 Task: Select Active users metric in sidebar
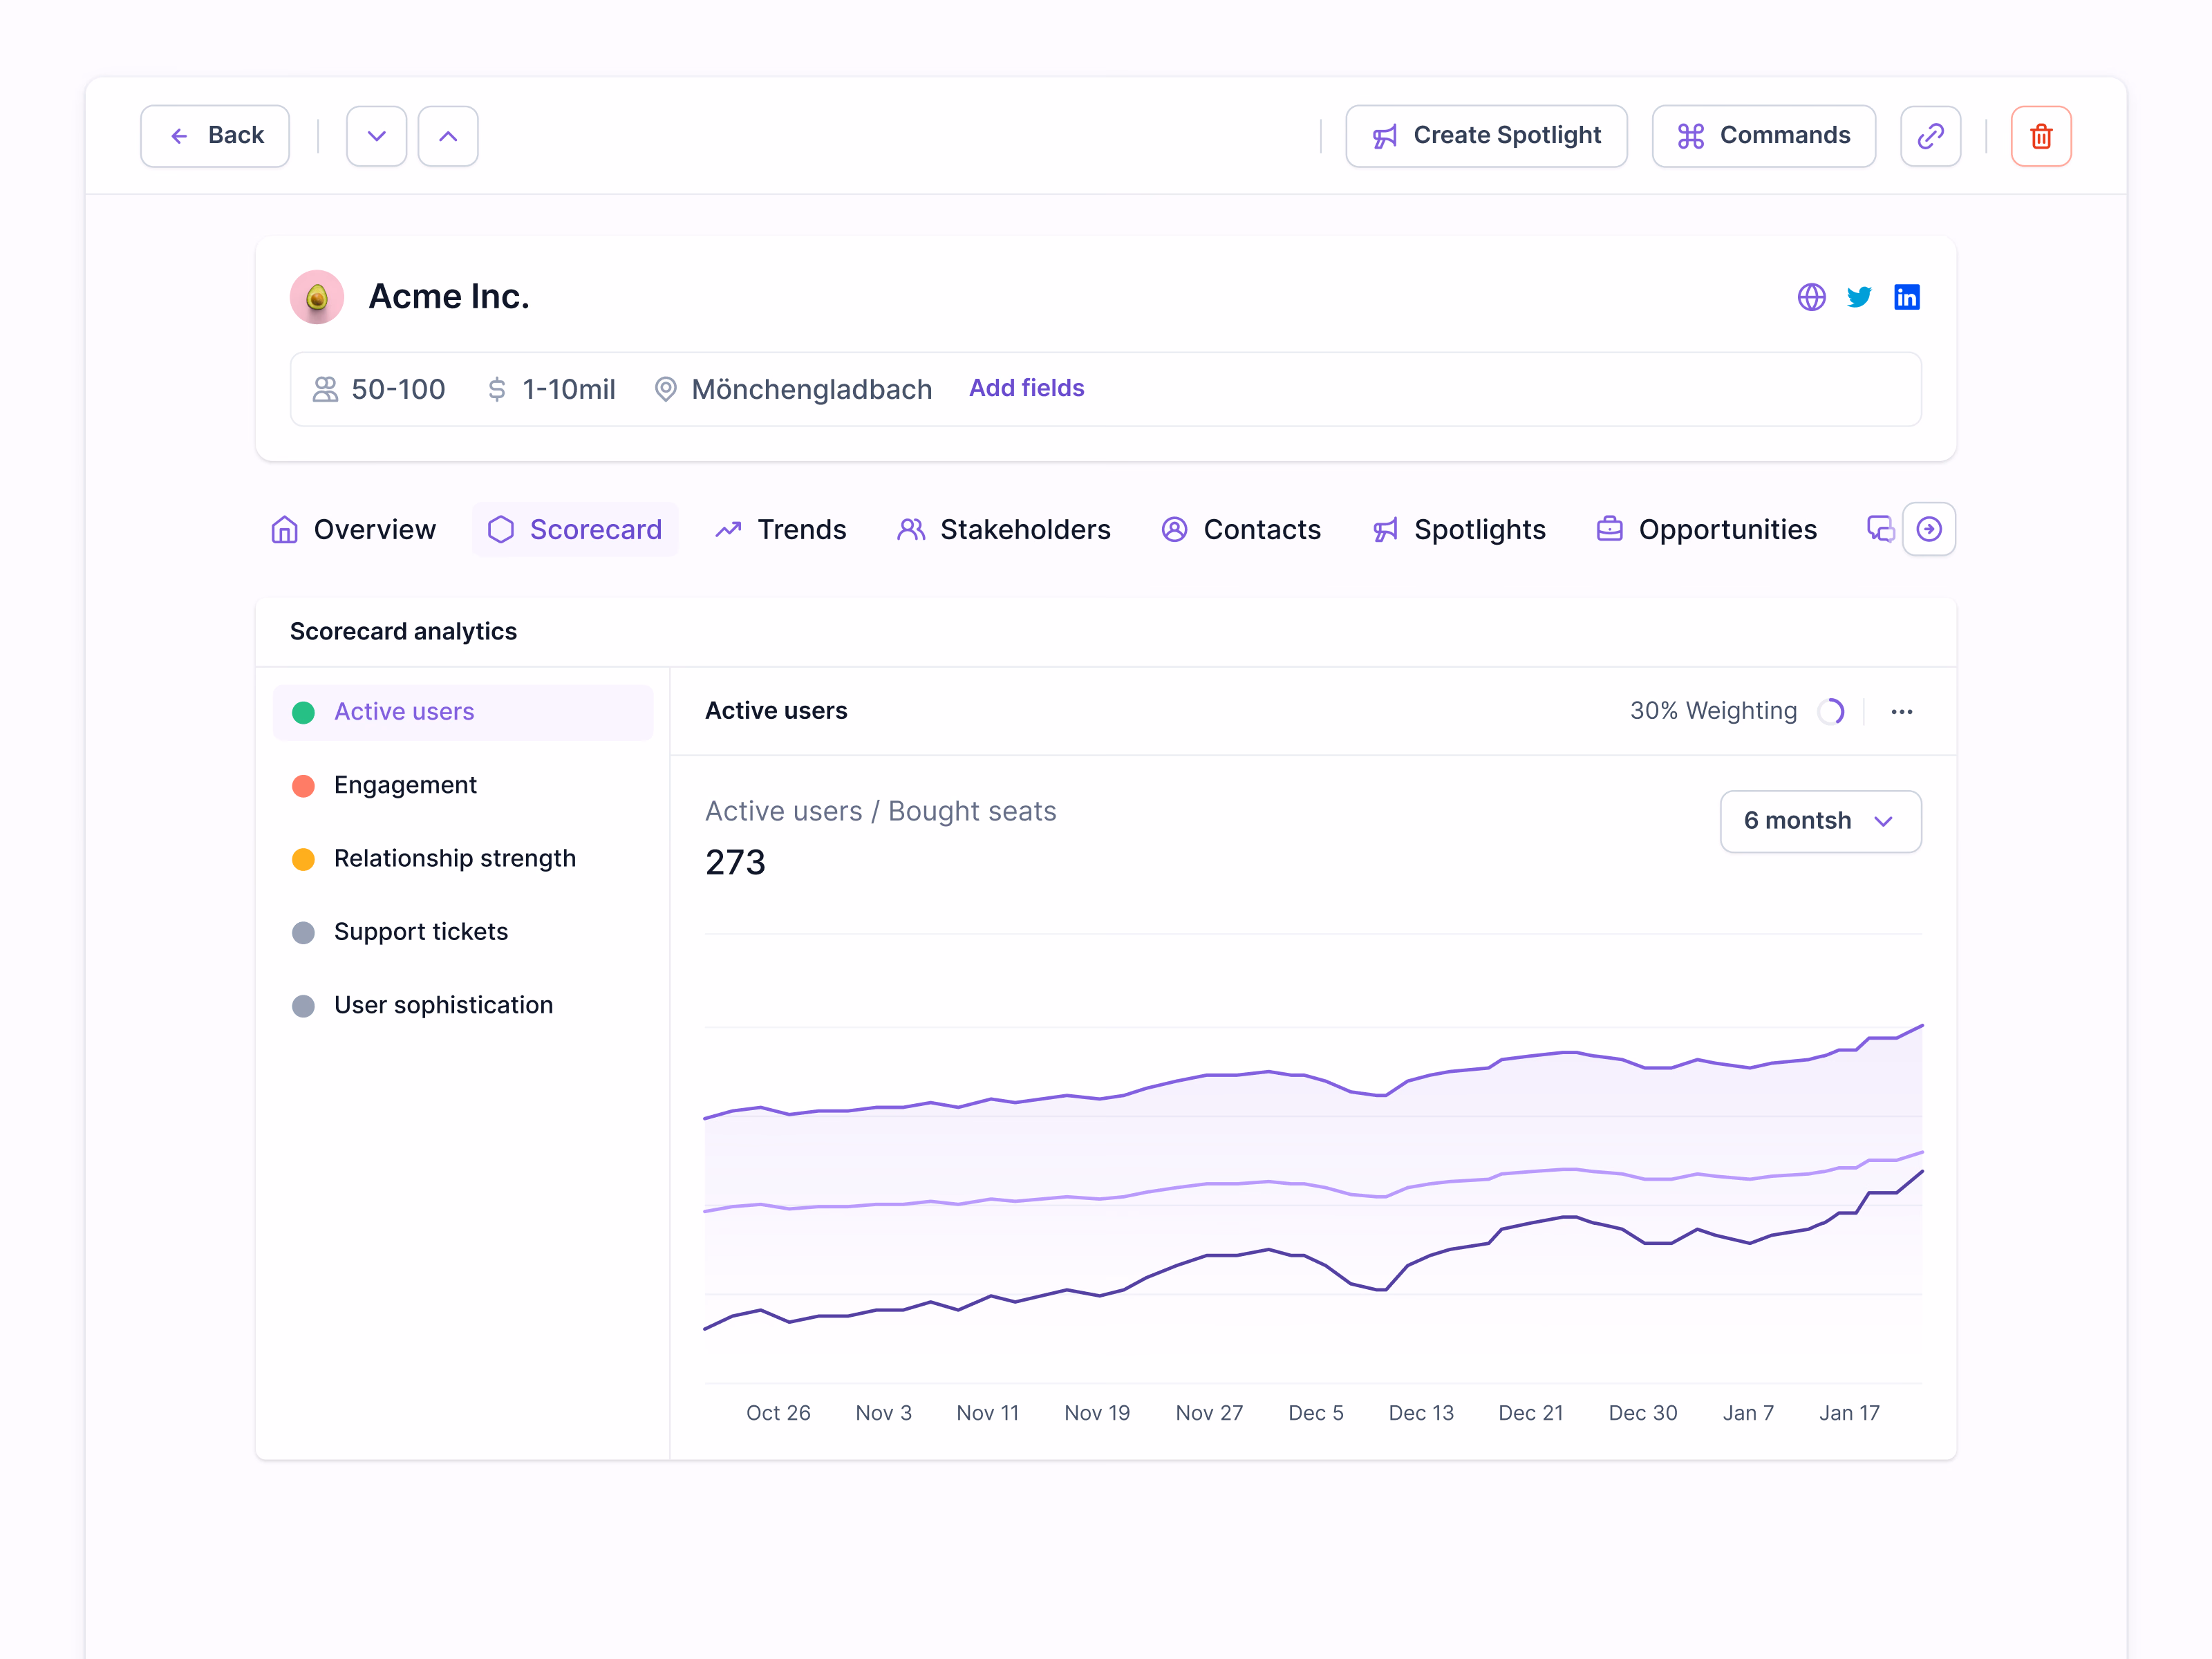[x=463, y=712]
